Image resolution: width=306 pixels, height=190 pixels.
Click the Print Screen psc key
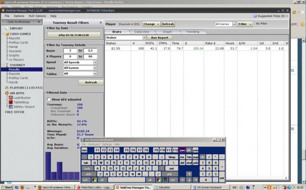click(x=182, y=150)
